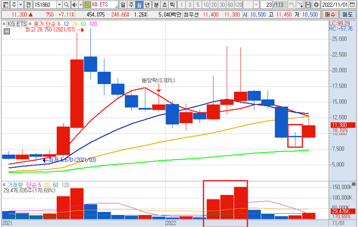
Task: Select the 틱 tick chart tab
Action: click(x=172, y=4)
